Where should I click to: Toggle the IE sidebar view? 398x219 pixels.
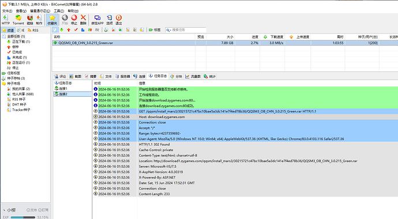pyautogui.click(x=21, y=30)
